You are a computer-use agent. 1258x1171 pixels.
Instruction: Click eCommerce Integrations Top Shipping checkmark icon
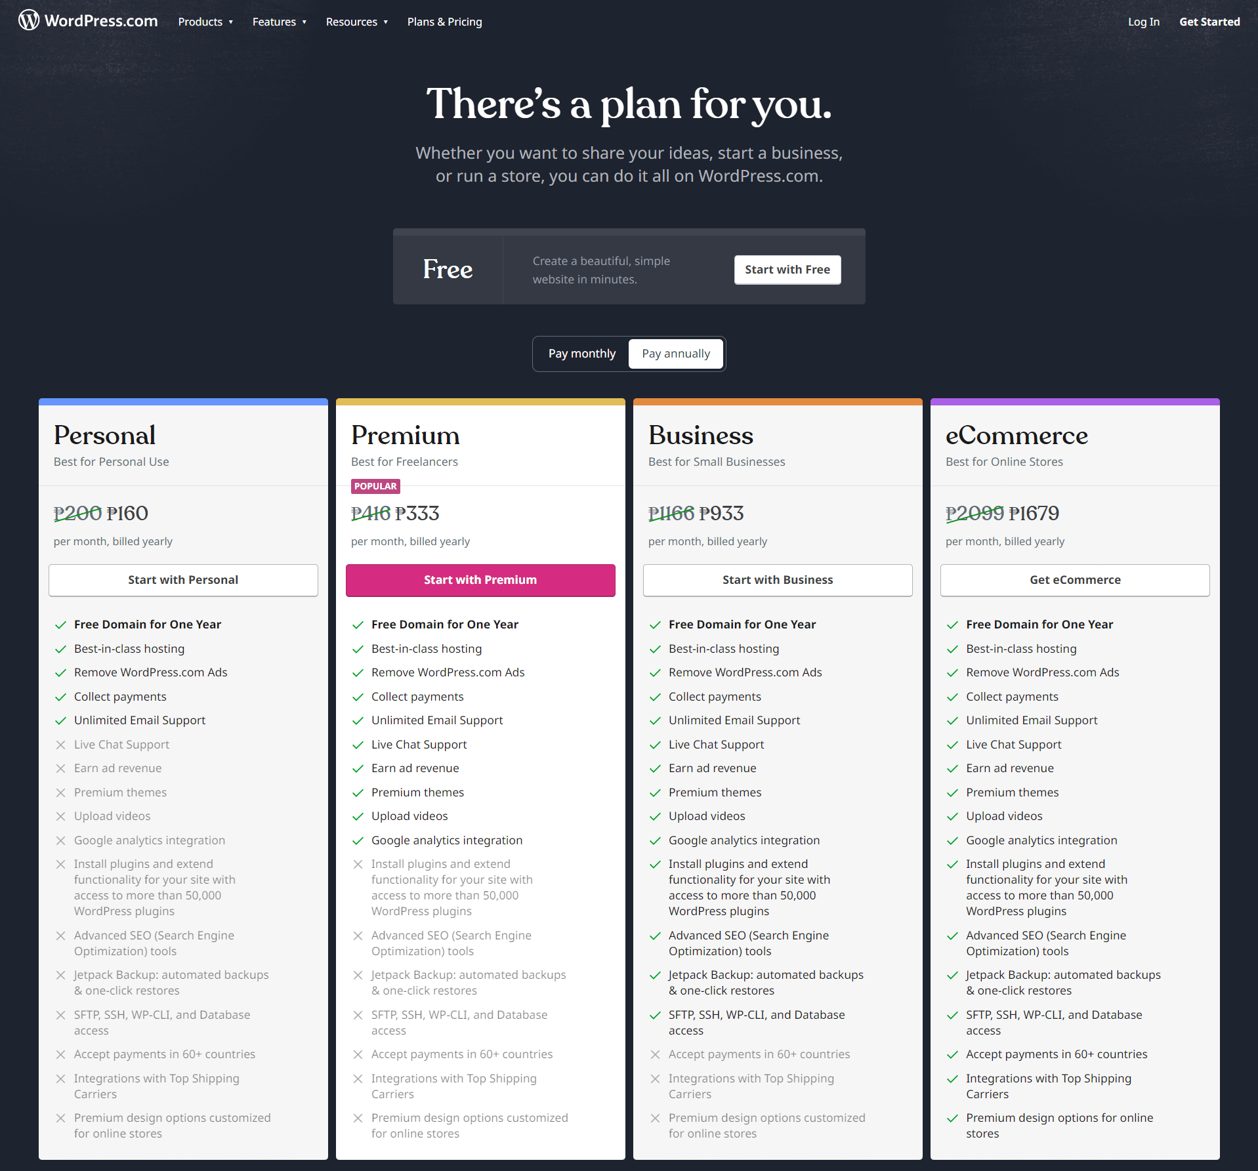(952, 1079)
